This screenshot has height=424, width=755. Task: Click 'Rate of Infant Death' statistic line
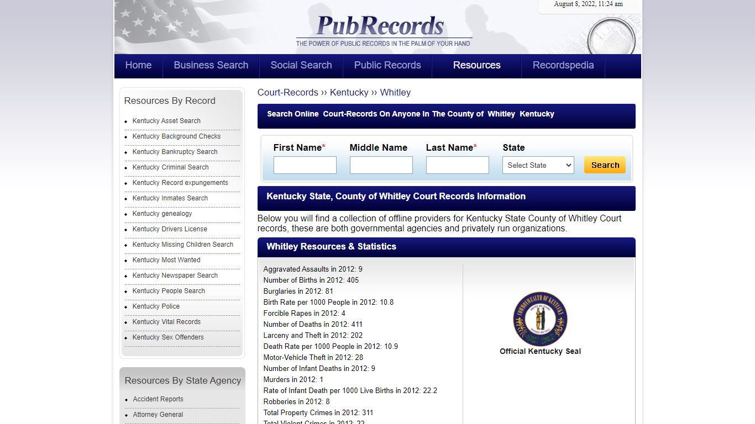pos(350,391)
